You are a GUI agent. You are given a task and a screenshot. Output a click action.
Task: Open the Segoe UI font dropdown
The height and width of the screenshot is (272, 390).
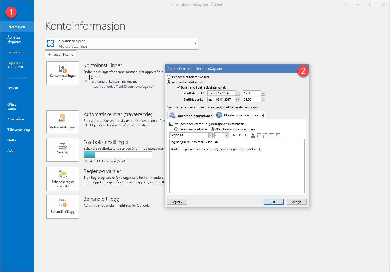(210, 135)
